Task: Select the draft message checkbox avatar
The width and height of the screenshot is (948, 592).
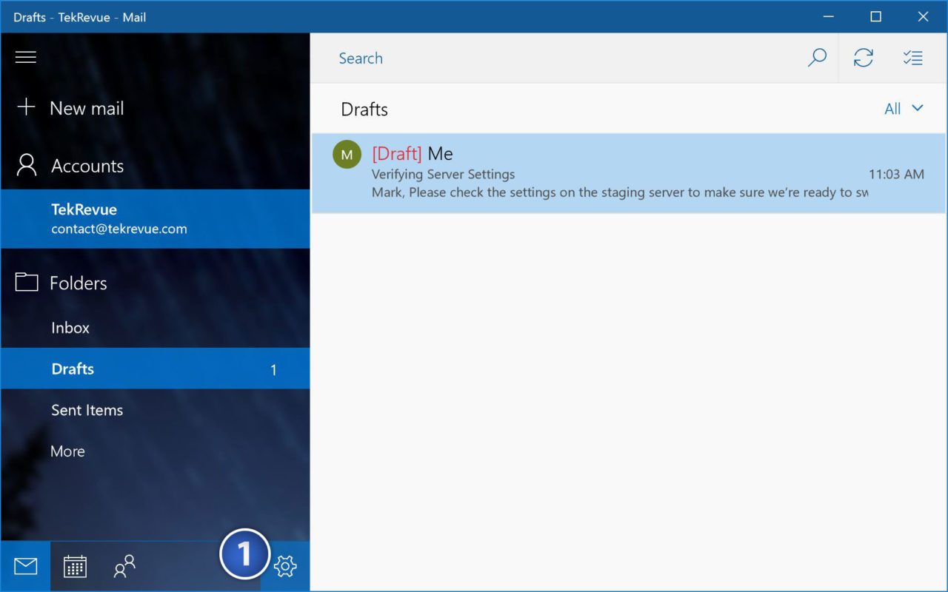Action: pyautogui.click(x=346, y=154)
